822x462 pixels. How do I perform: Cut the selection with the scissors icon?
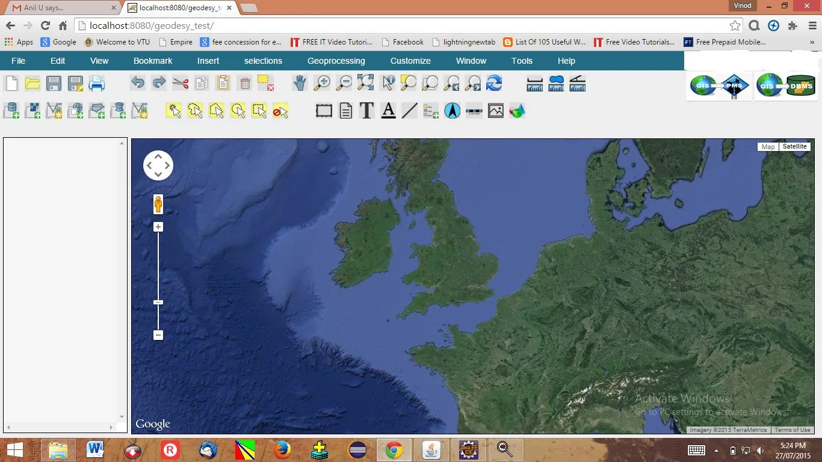click(180, 83)
